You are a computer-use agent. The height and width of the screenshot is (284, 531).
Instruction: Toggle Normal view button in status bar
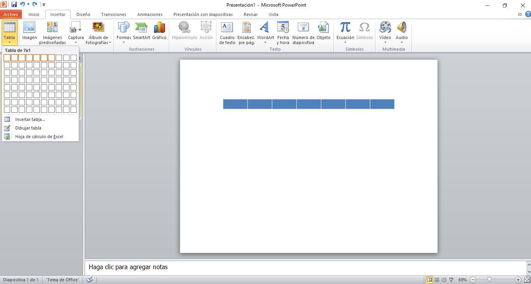click(429, 280)
